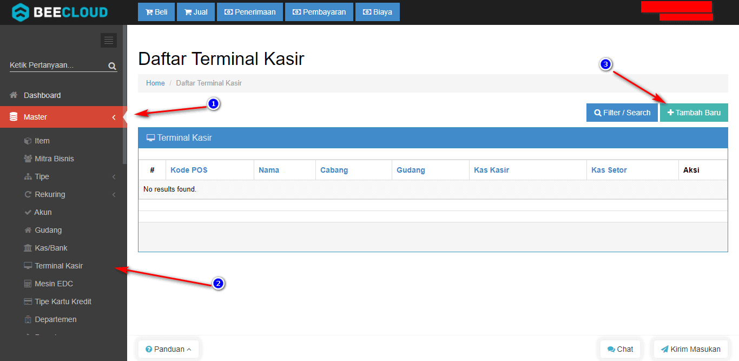Open the Dashboard menu item
The width and height of the screenshot is (739, 361).
tap(42, 95)
